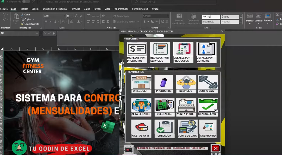
Task: Click the font color A icon
Action: [79, 22]
